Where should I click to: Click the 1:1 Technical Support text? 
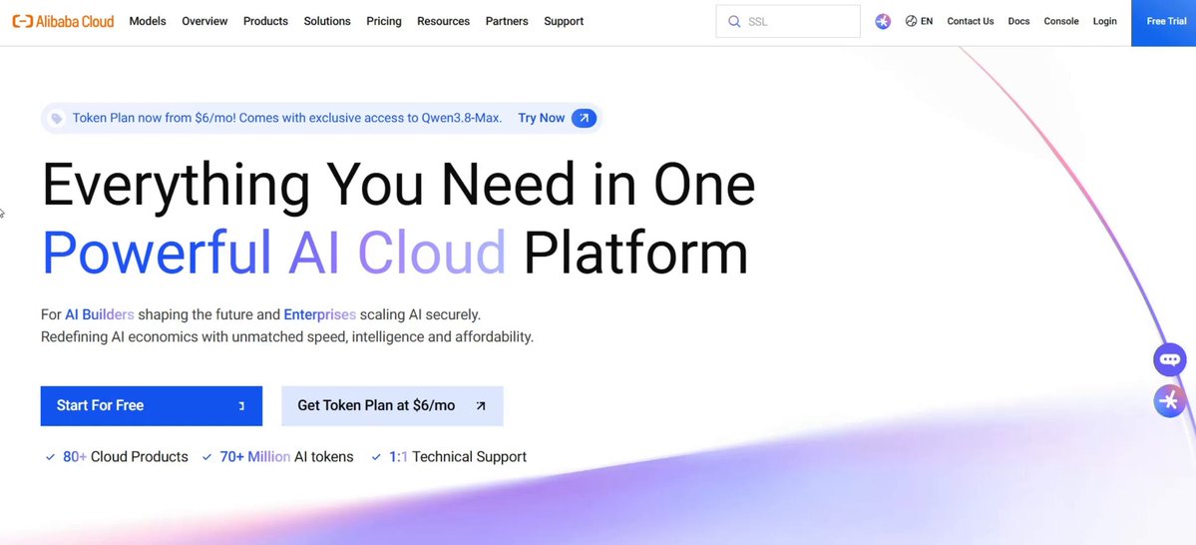click(458, 457)
